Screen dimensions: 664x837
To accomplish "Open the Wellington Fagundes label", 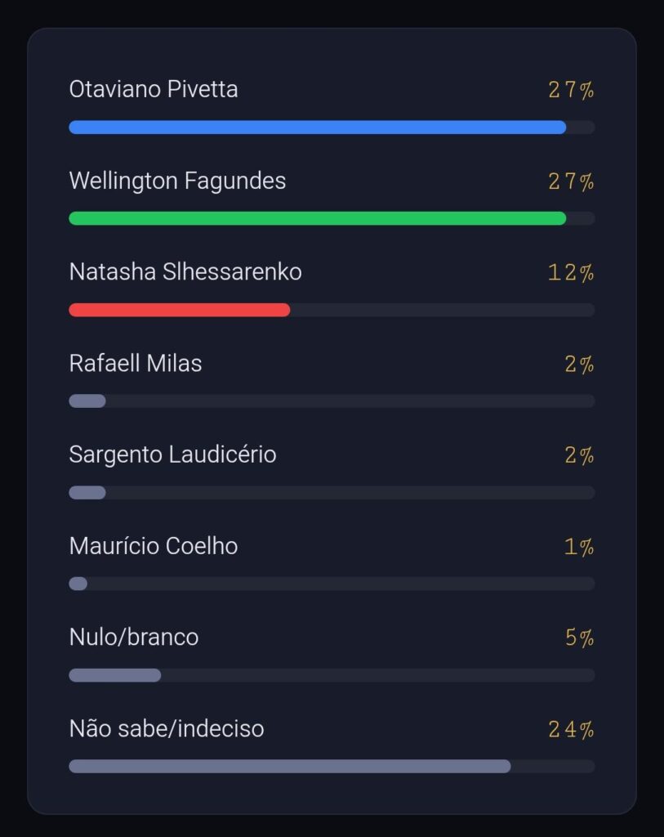I will [177, 181].
